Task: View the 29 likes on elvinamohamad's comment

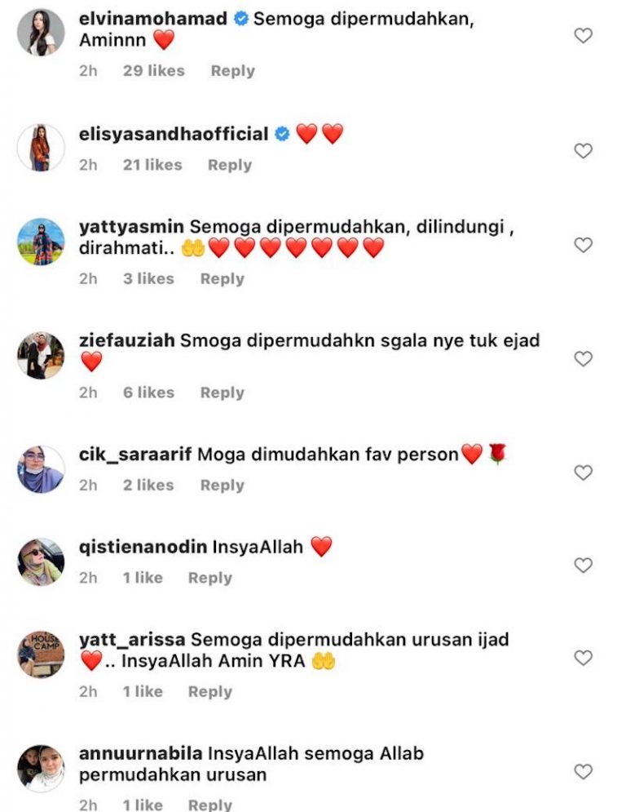Action: 154,71
